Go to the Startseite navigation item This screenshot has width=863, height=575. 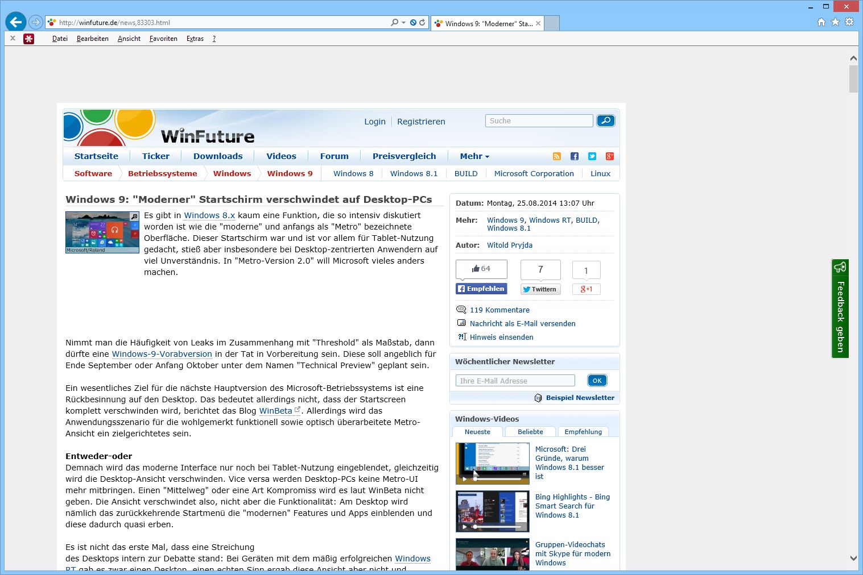tap(96, 156)
